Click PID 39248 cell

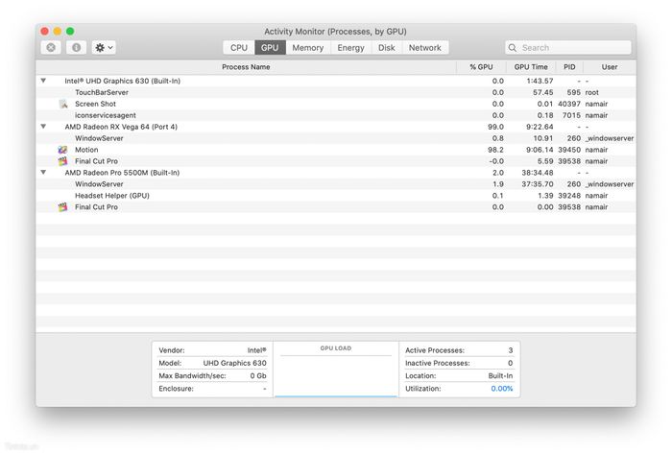tap(569, 195)
